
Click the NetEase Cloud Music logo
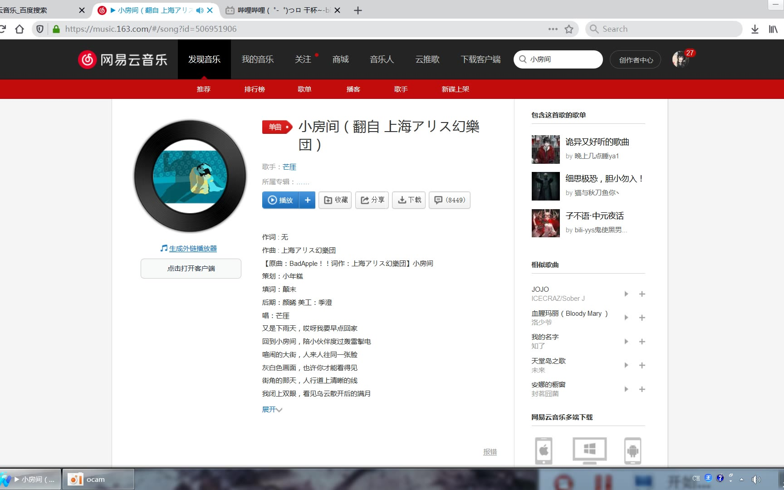(122, 59)
